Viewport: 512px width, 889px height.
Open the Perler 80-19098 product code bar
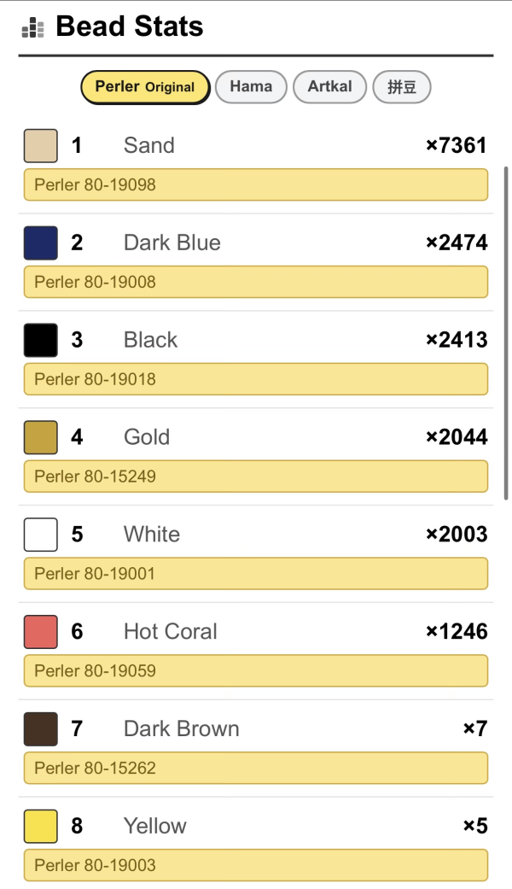click(255, 184)
